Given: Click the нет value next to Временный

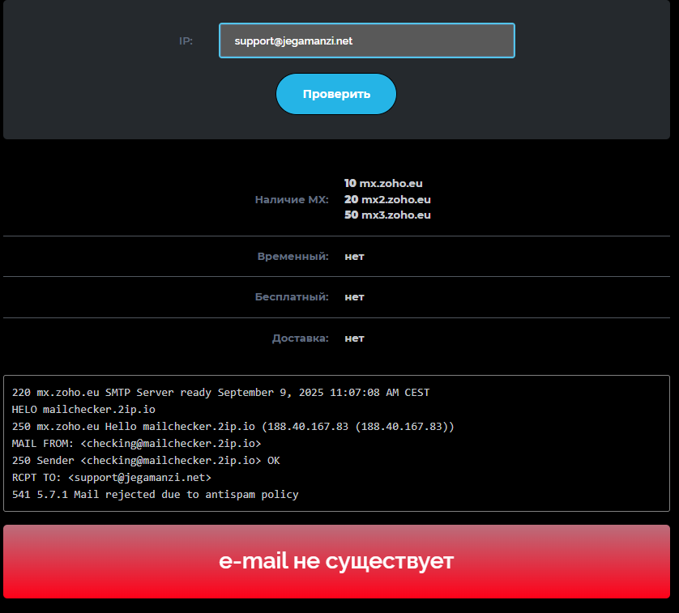Looking at the screenshot, I should click(354, 256).
